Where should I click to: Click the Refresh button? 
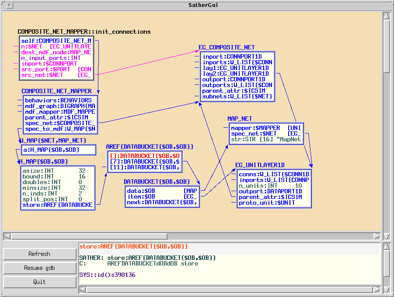point(39,254)
